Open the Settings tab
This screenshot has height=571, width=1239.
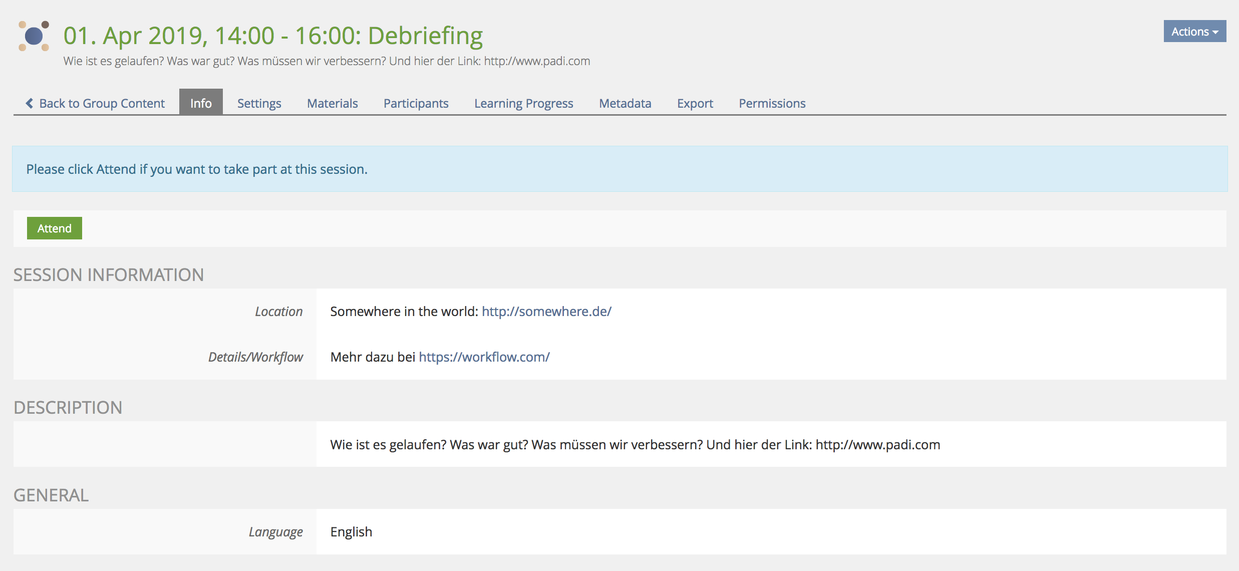pos(259,103)
